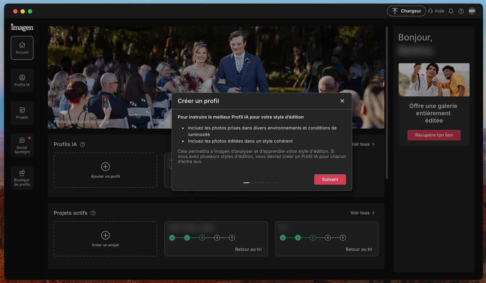Image resolution: width=486 pixels, height=283 pixels.
Task: Click Voir tous for Projets actifs
Action: (x=362, y=213)
